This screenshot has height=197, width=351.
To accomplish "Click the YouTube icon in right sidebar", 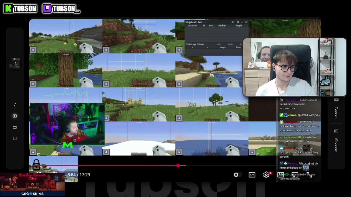I will click(x=336, y=100).
